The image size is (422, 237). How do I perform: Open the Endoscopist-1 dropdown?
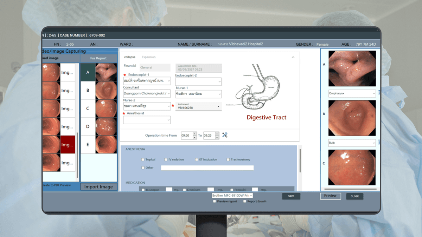(x=147, y=81)
